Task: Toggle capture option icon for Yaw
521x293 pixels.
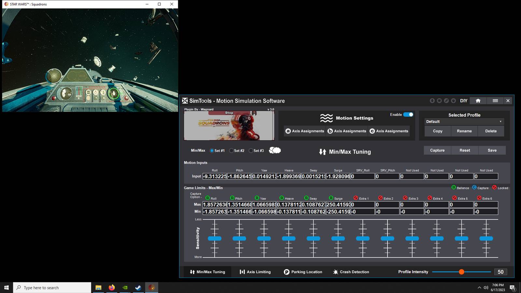Action: coord(257,198)
